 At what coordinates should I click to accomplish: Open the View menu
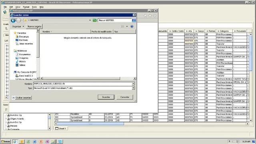click(18, 7)
